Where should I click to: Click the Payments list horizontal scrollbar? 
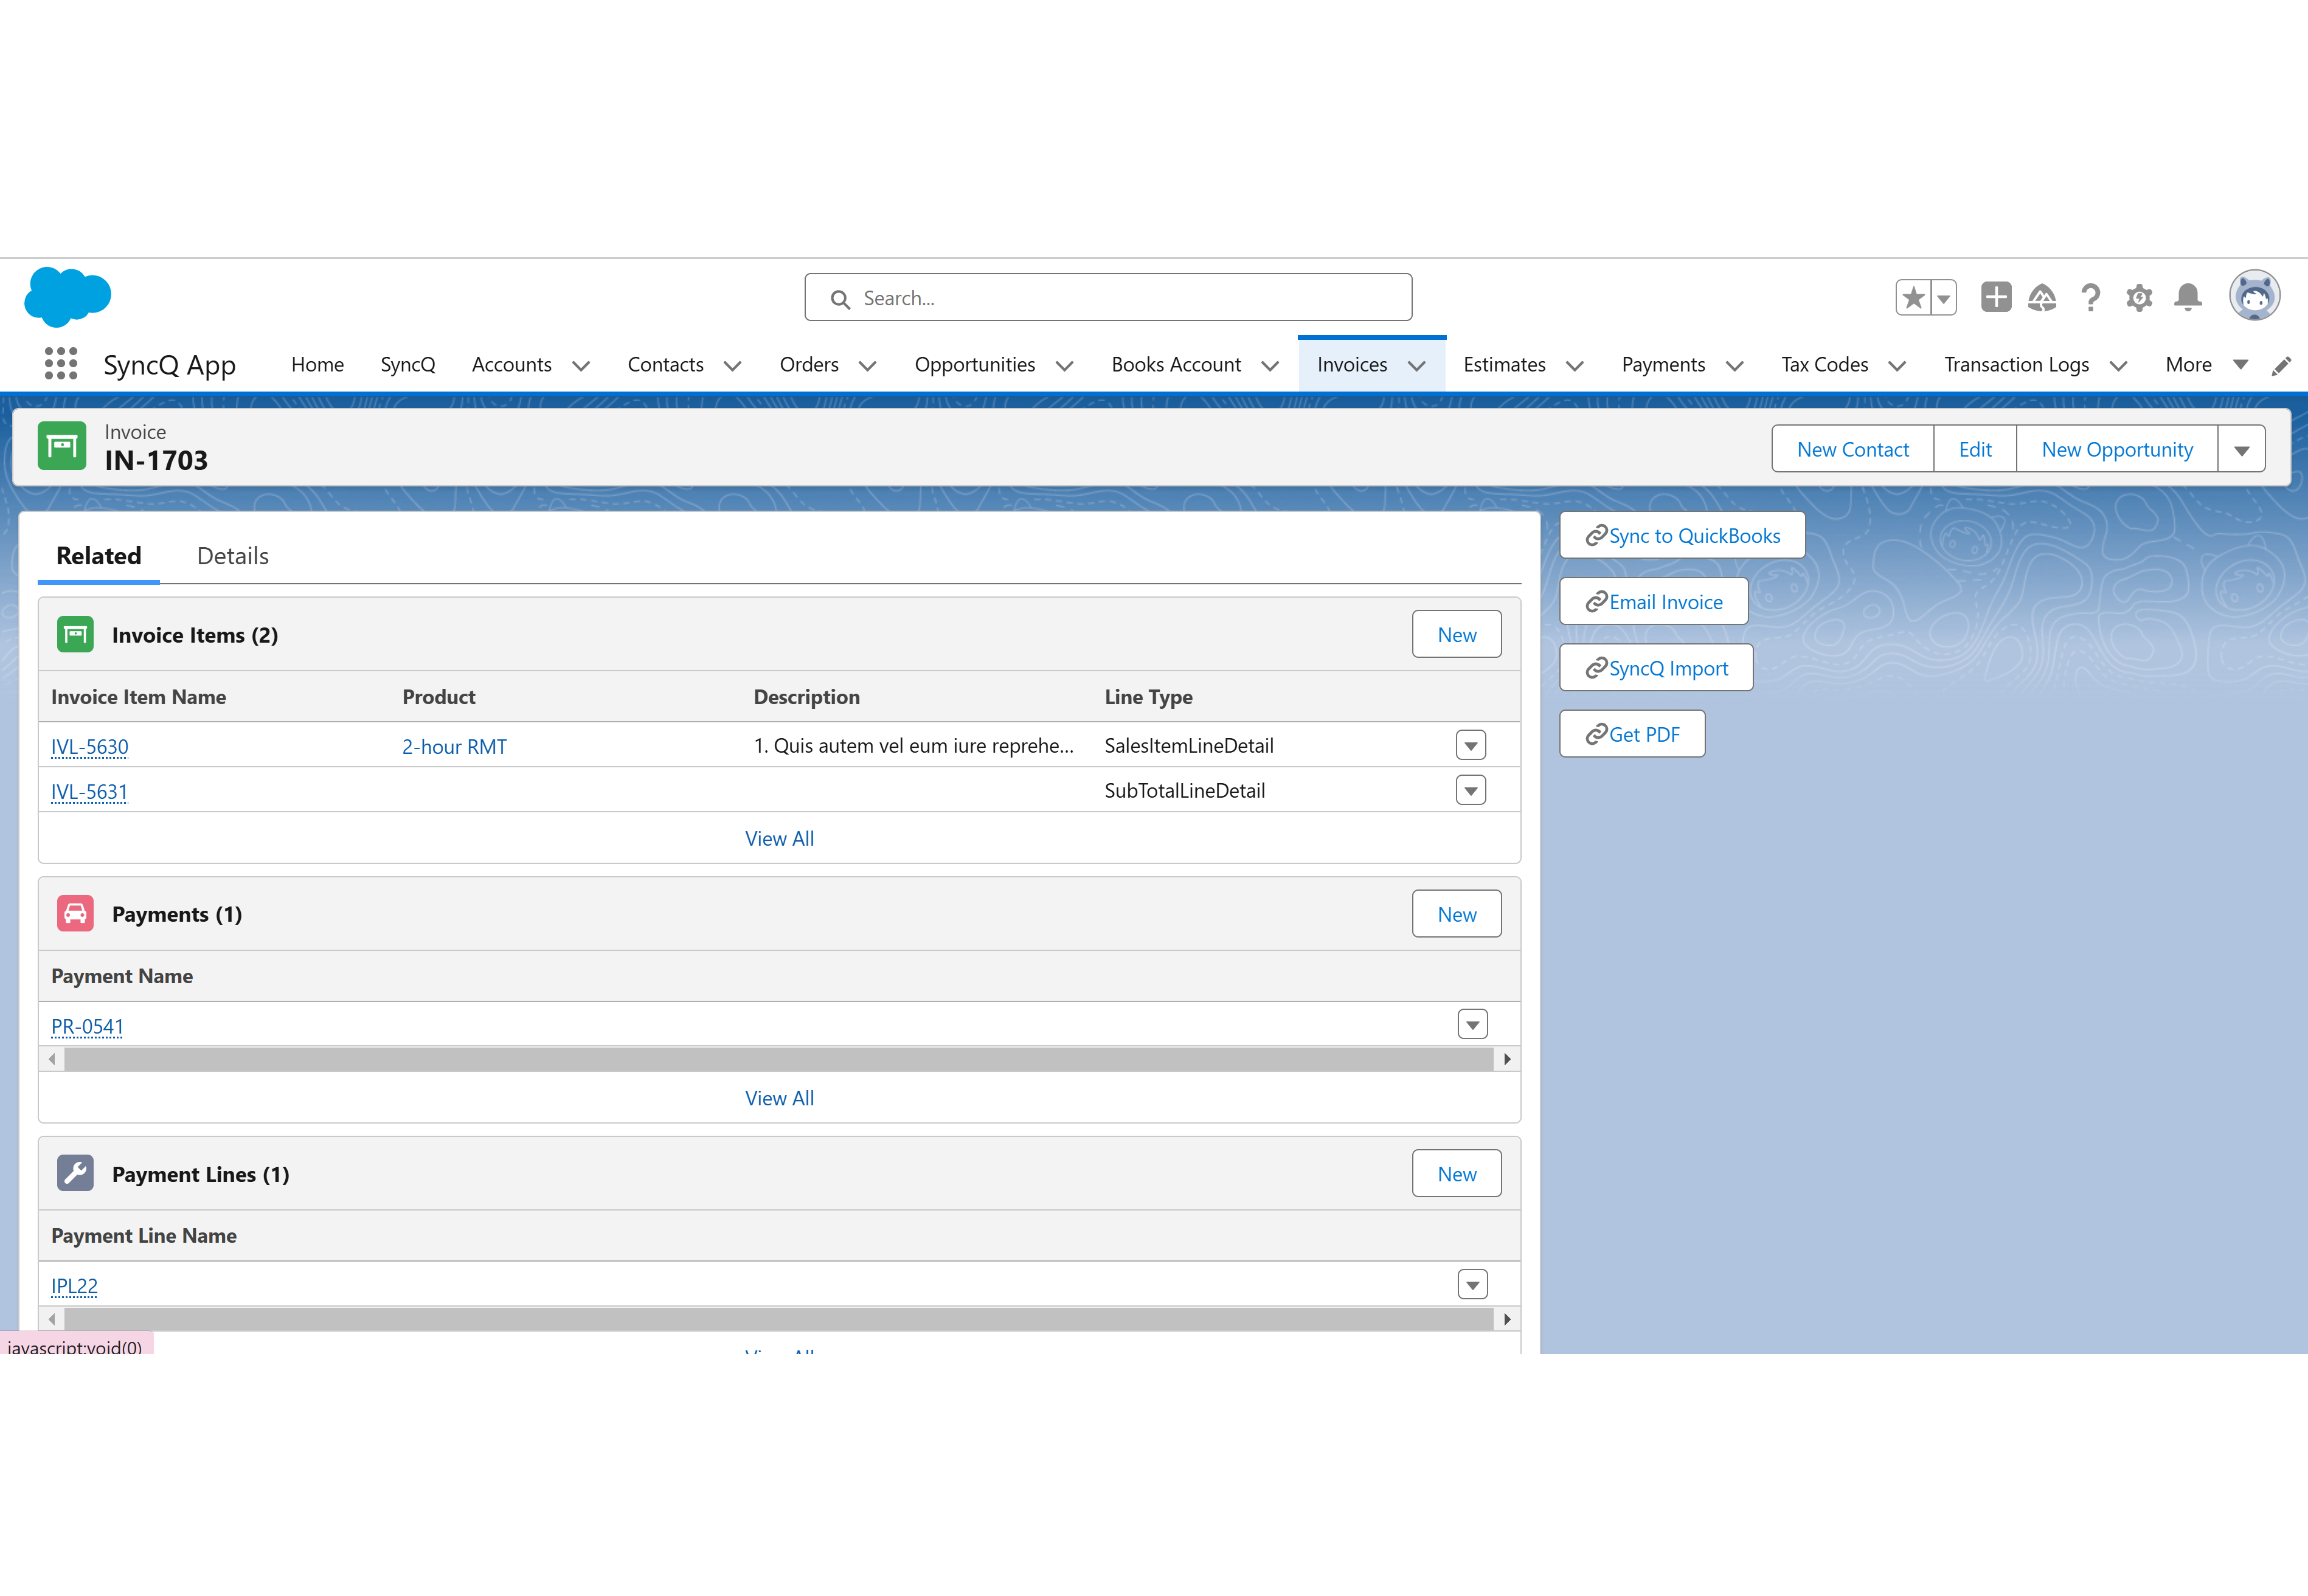pyautogui.click(x=779, y=1059)
